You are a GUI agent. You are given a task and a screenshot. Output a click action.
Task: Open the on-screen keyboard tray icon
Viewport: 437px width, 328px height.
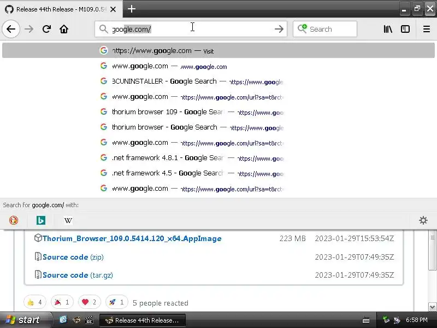[366, 320]
